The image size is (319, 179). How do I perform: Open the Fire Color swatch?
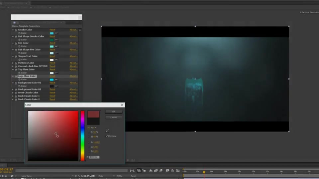point(52,46)
